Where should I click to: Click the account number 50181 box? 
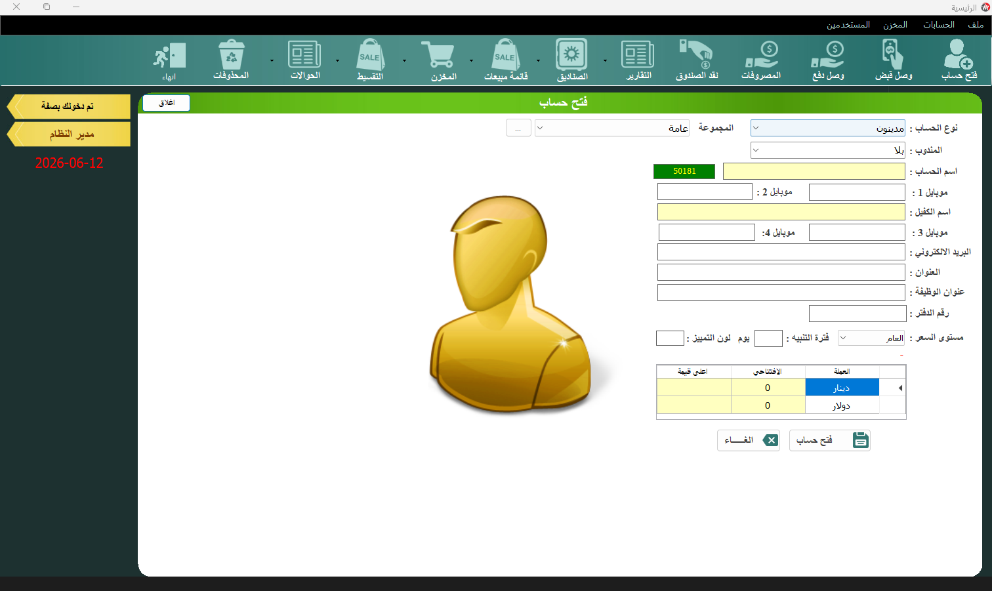pyautogui.click(x=684, y=171)
